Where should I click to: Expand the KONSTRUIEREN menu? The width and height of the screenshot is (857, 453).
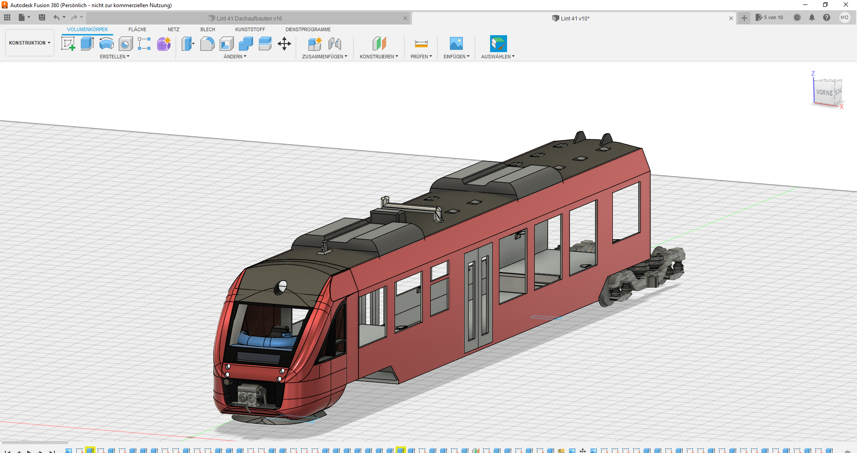coord(379,57)
